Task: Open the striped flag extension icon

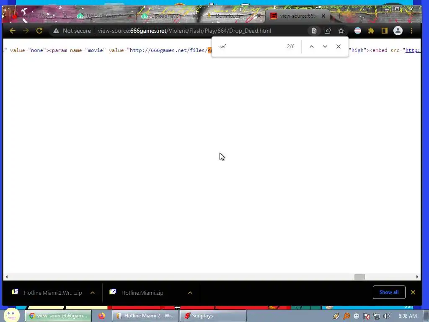Action: click(x=358, y=31)
